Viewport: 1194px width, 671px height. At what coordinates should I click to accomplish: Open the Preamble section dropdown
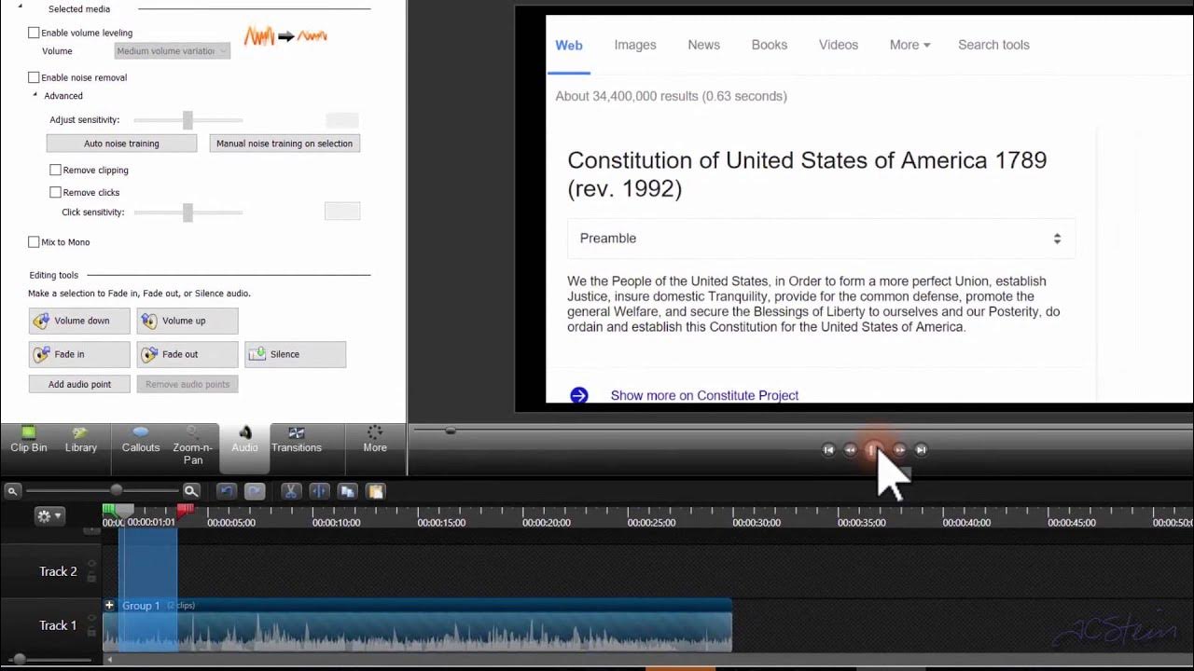(821, 239)
